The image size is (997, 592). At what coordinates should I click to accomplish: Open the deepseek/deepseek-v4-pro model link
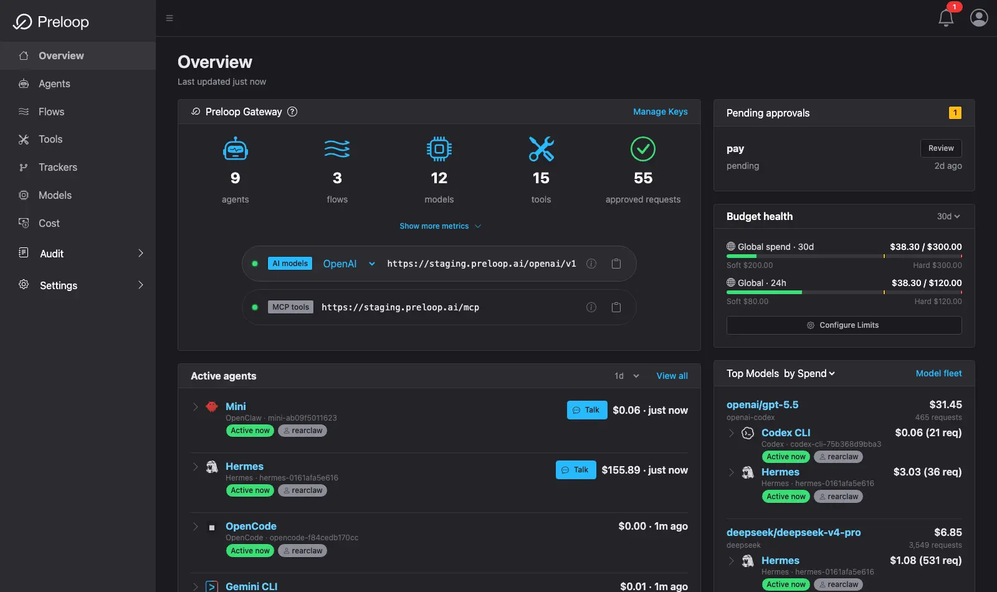793,533
